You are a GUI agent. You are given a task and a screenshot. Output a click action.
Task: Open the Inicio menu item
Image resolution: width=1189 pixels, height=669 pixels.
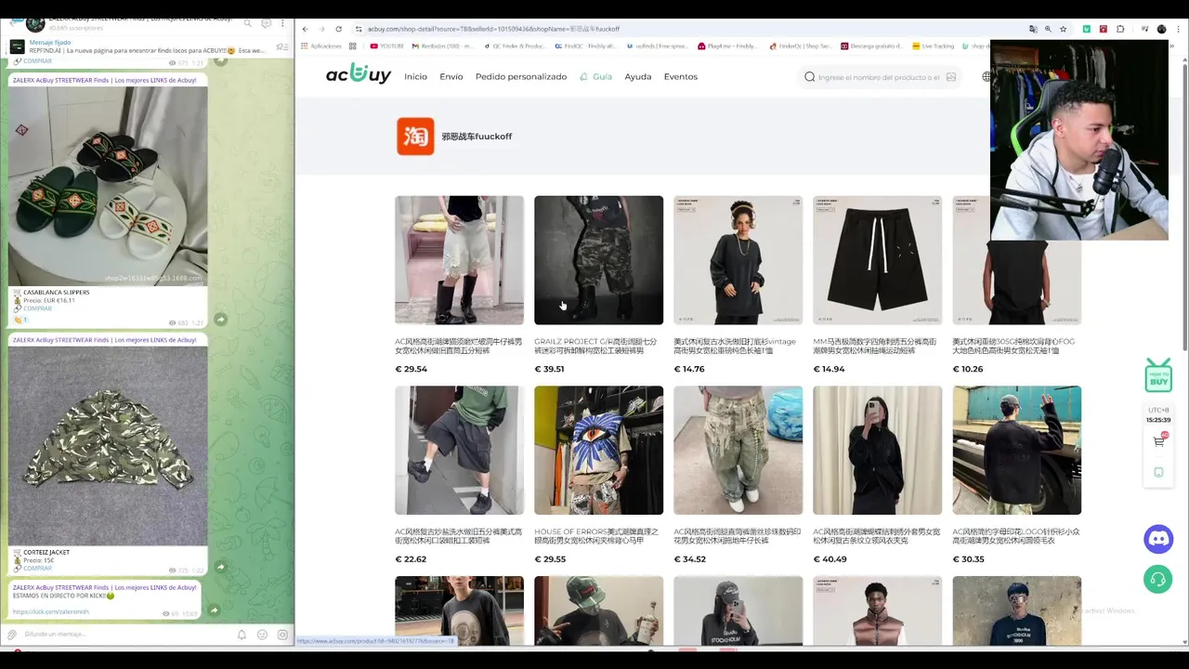[x=415, y=76]
